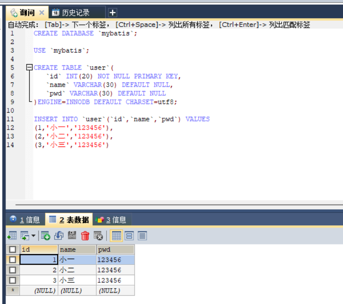343x304 pixels.
Task: Click the `name` VARCHAR(30) definition line
Action: 109,85
